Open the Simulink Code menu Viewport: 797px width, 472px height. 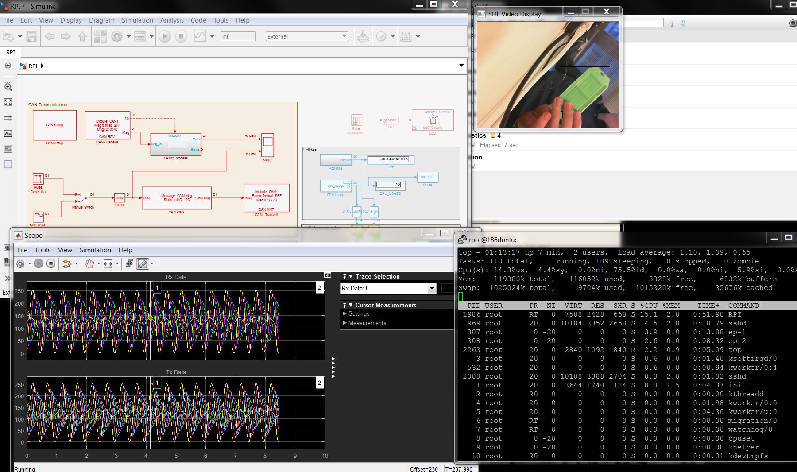point(198,20)
